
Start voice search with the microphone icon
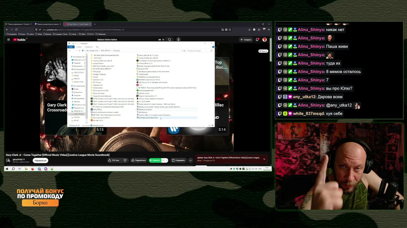(x=178, y=40)
